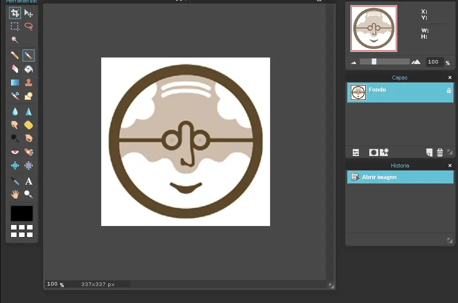Choose the Spot Heal bandage tool

click(29, 152)
